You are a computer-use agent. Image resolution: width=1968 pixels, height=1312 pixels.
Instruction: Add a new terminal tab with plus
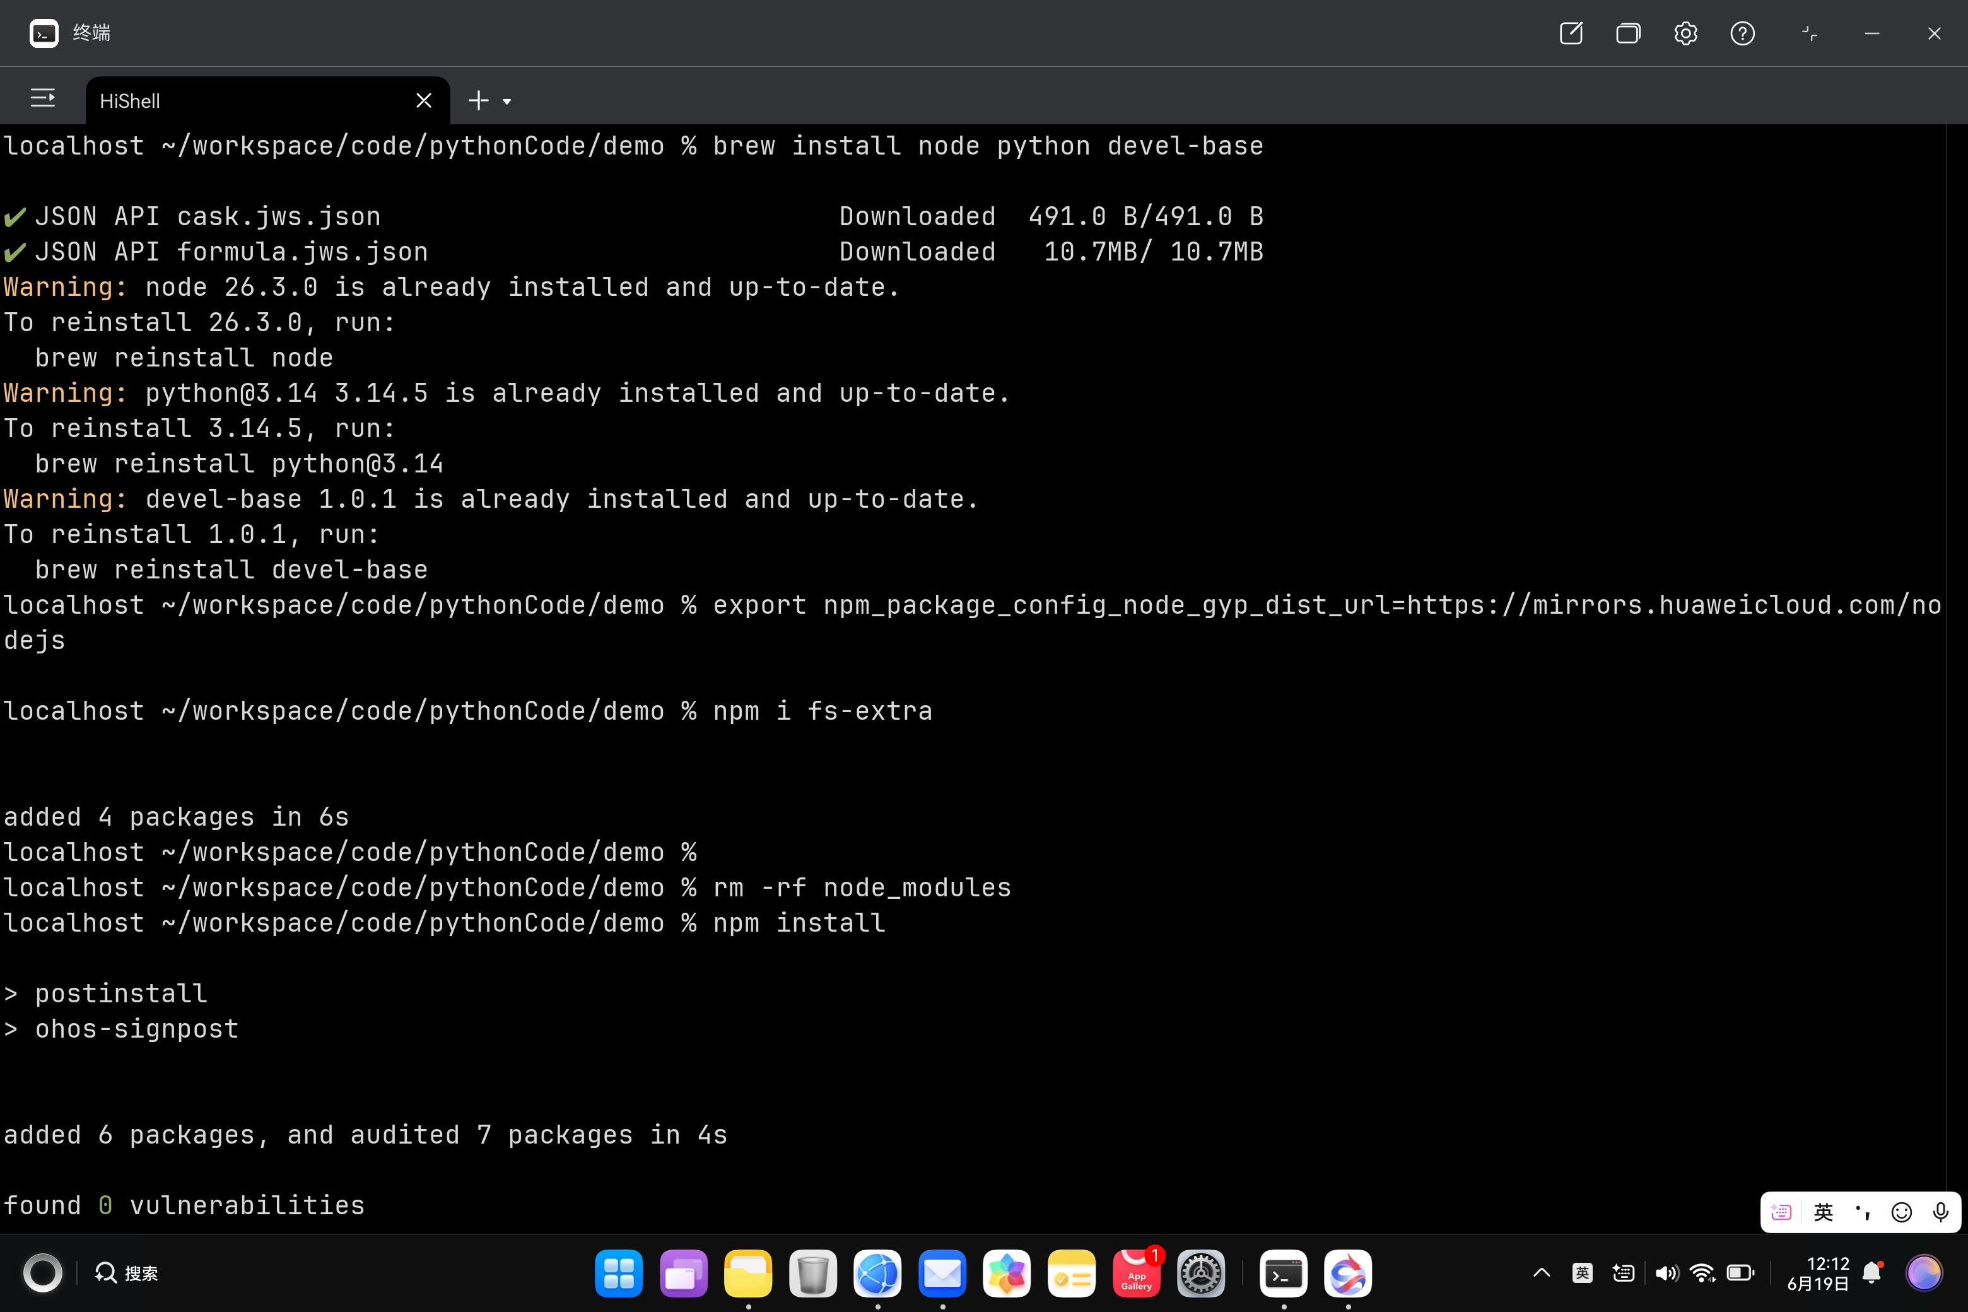[x=479, y=100]
